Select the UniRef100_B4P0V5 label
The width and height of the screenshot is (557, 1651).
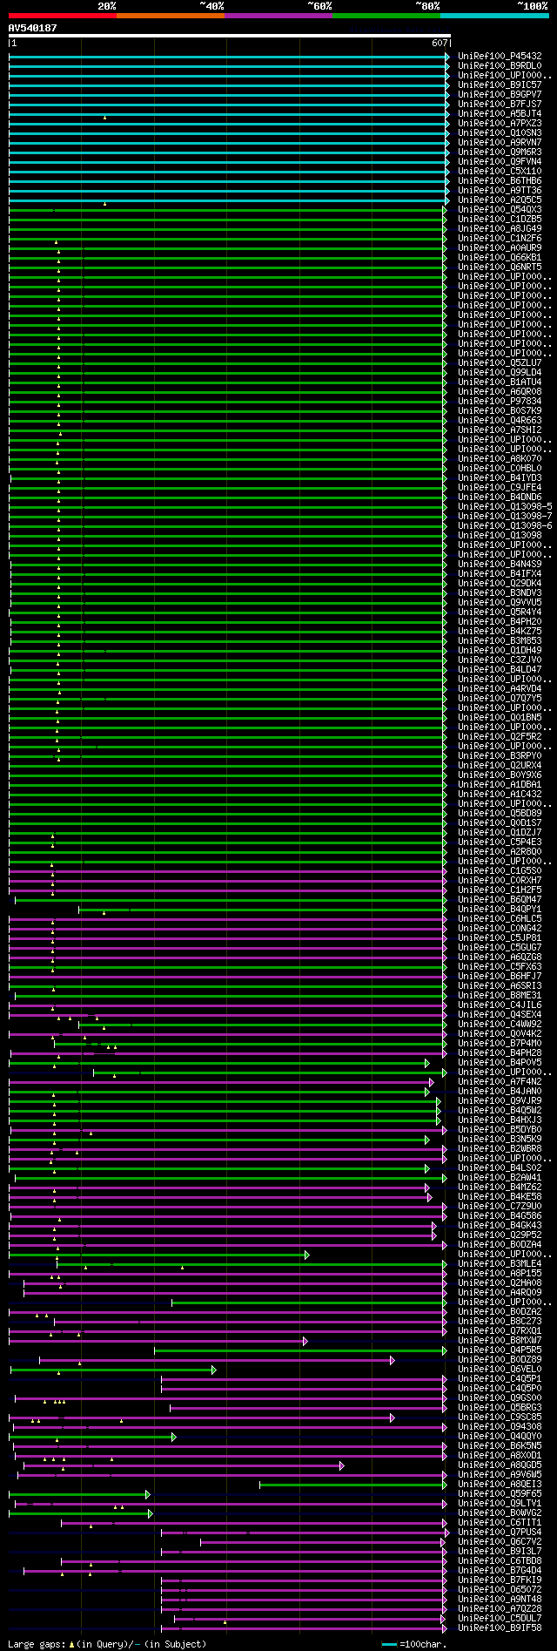[500, 1062]
